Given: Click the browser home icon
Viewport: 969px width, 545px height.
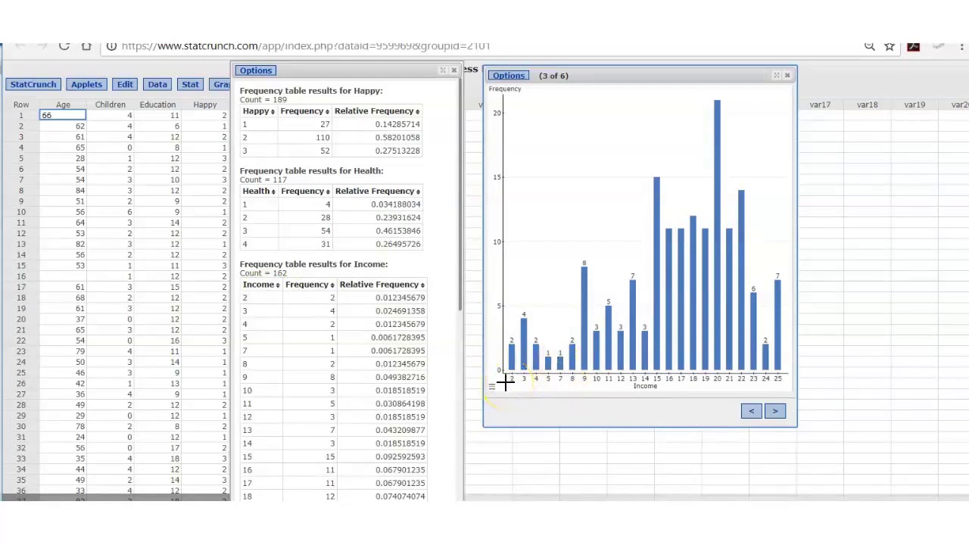Looking at the screenshot, I should click(86, 46).
